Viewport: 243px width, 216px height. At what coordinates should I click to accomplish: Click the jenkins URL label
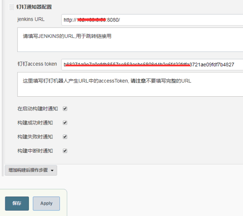31,19
